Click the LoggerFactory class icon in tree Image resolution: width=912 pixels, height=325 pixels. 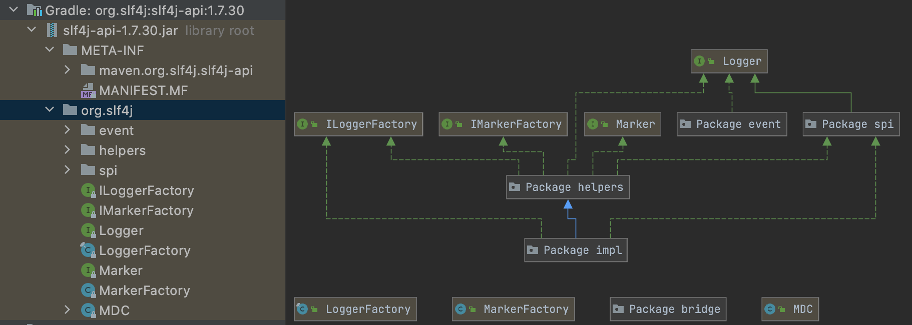tap(88, 249)
